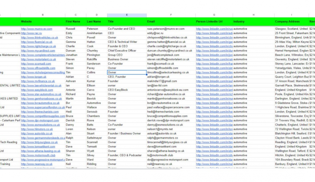Select email ian@lae-ltd.com
Image resolution: width=315 pixels, height=182 pixels.
click(x=171, y=86)
